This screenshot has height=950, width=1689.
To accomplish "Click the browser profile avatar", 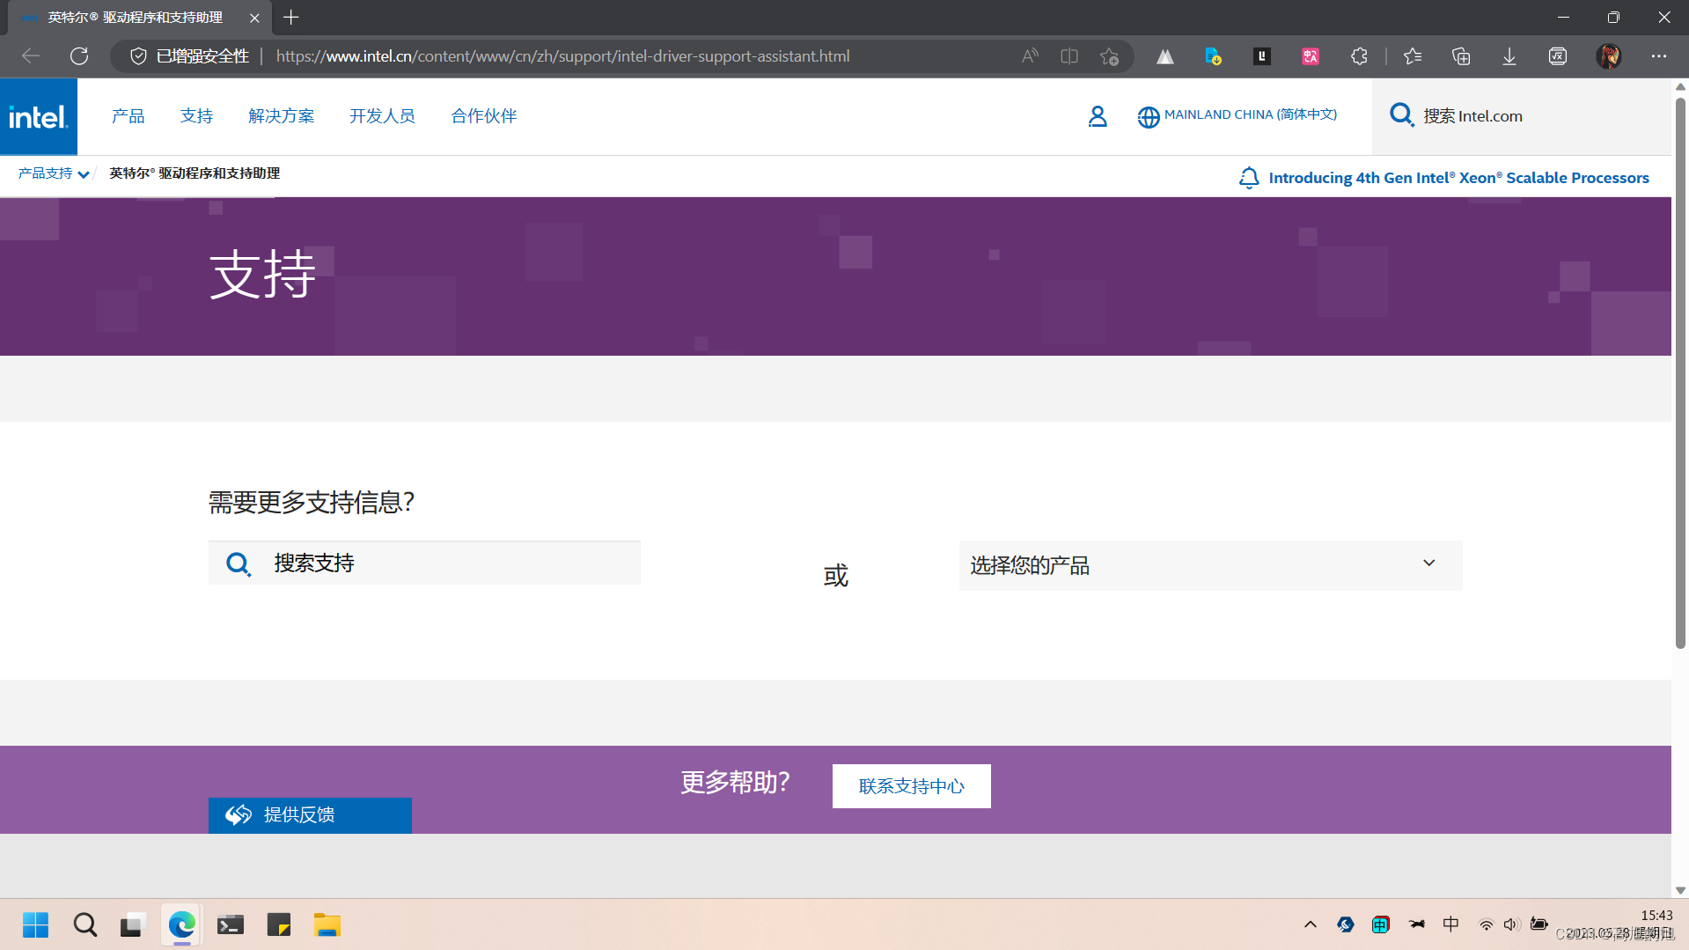I will pyautogui.click(x=1609, y=56).
